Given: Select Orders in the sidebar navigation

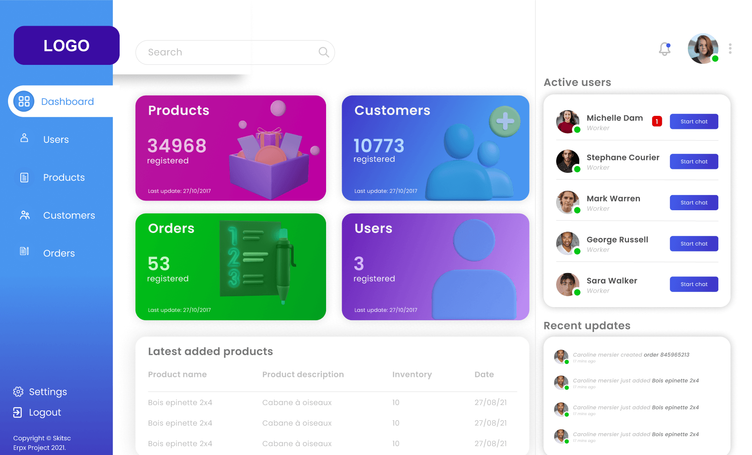Looking at the screenshot, I should click(x=59, y=253).
